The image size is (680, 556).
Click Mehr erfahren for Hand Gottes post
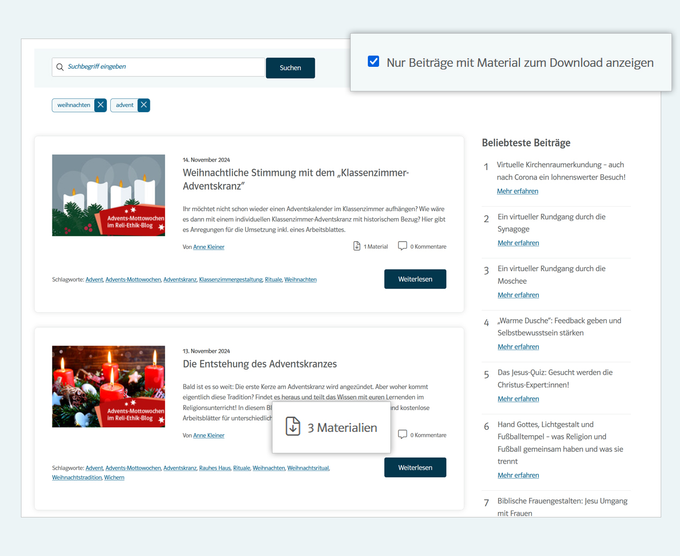pyautogui.click(x=518, y=475)
